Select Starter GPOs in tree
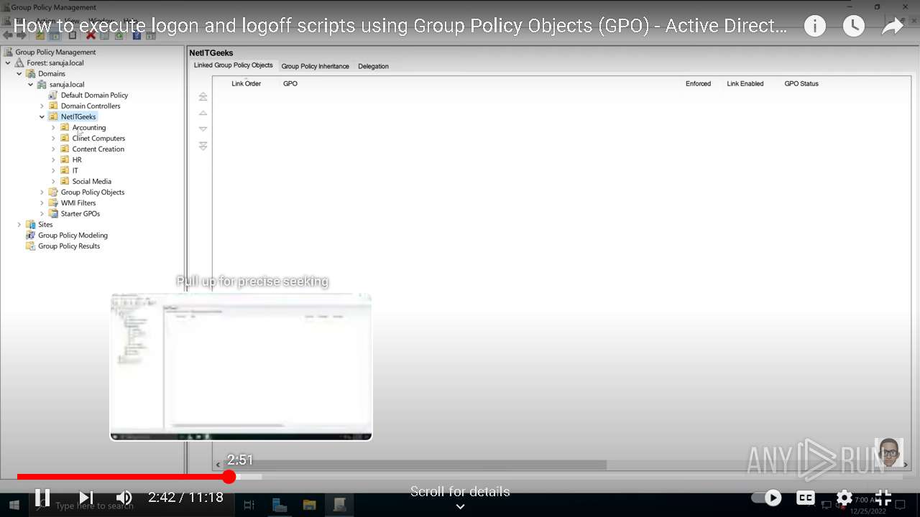The height and width of the screenshot is (517, 920). (80, 214)
